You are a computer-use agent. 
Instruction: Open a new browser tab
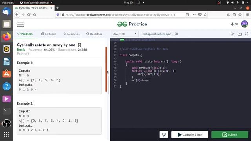point(58,8)
